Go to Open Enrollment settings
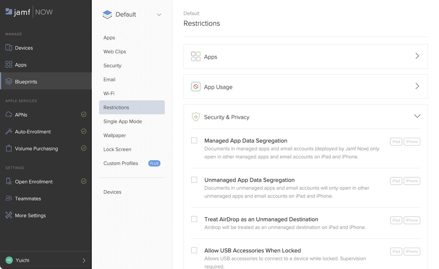 (46, 181)
